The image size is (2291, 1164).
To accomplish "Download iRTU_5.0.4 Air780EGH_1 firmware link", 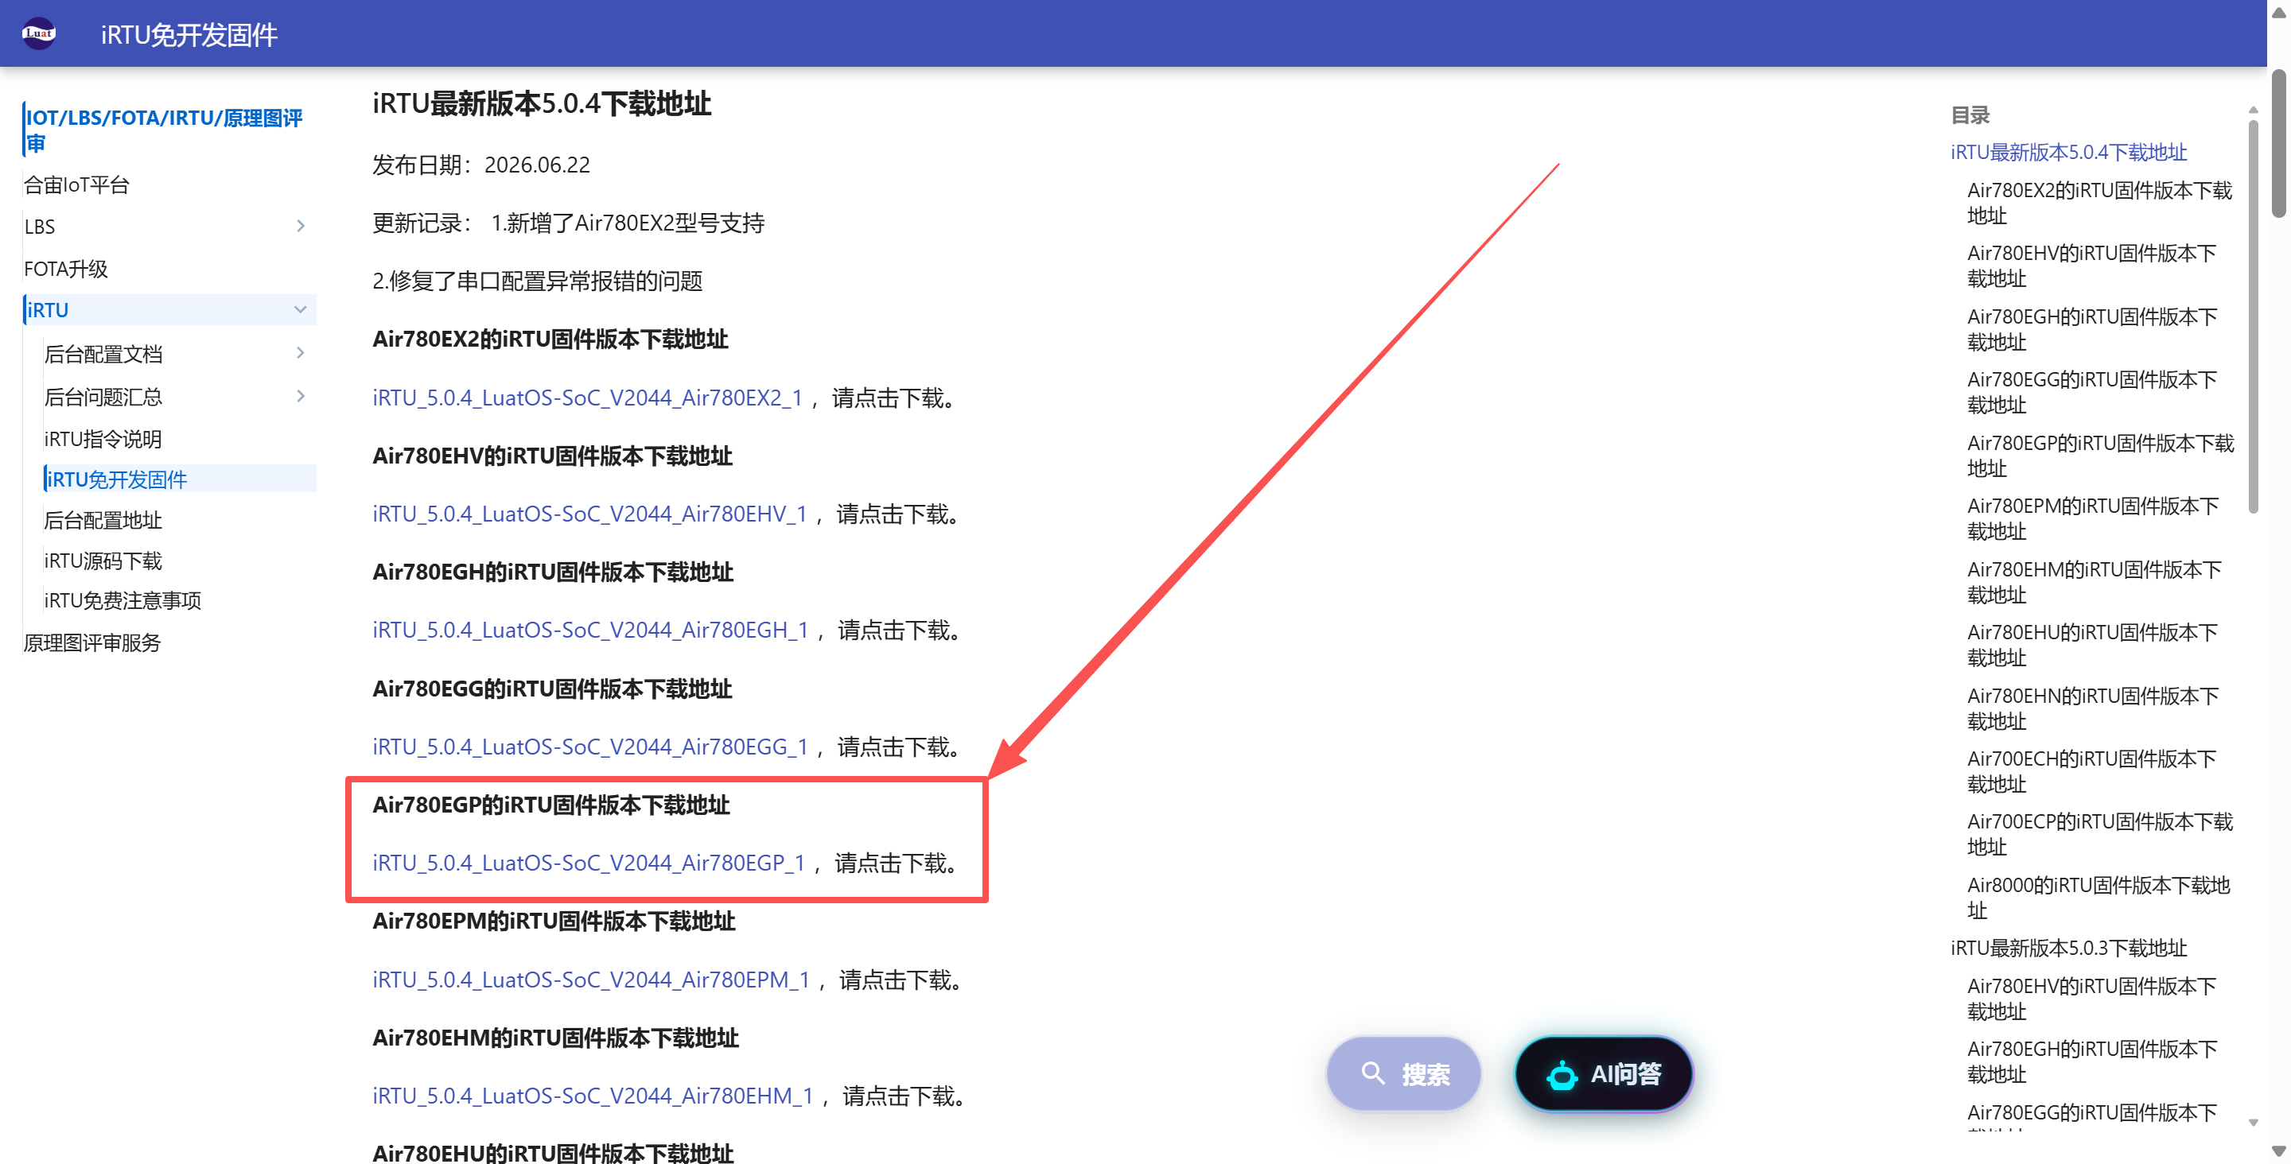I will click(590, 630).
